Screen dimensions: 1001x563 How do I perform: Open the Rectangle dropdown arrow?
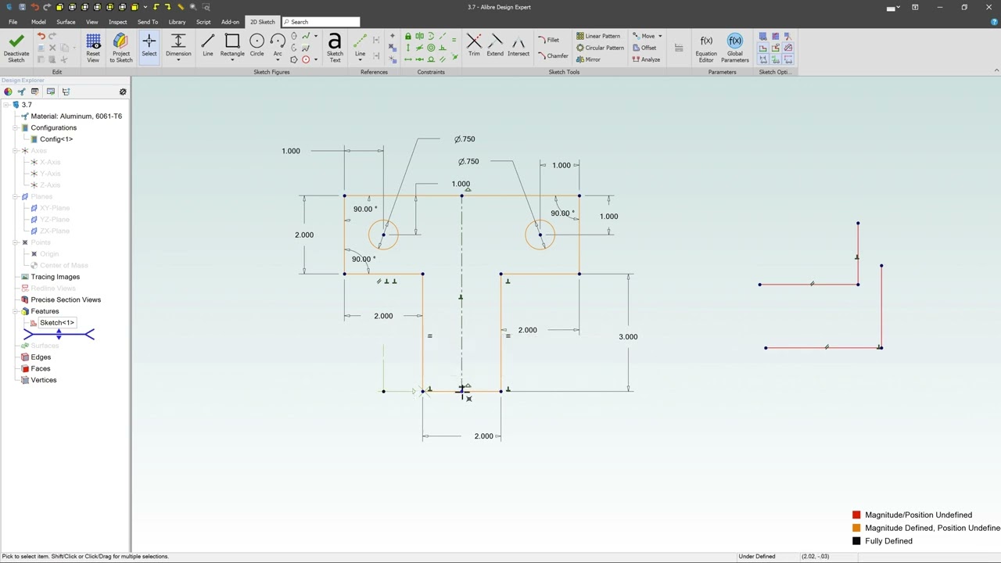(232, 61)
